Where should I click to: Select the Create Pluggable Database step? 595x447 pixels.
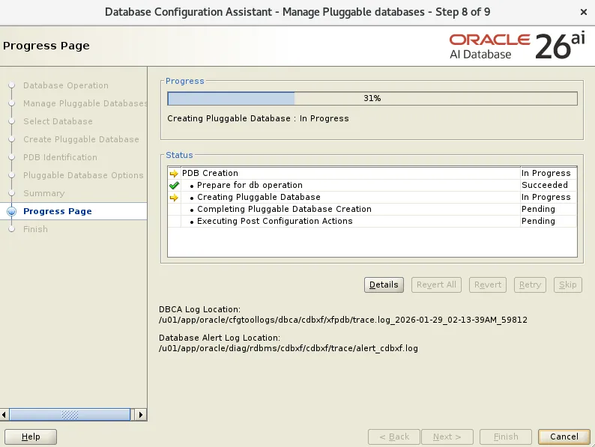click(81, 139)
